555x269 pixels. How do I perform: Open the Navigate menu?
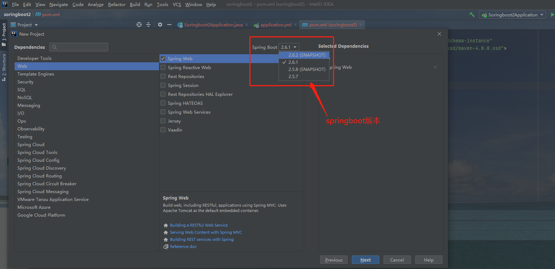(59, 4)
